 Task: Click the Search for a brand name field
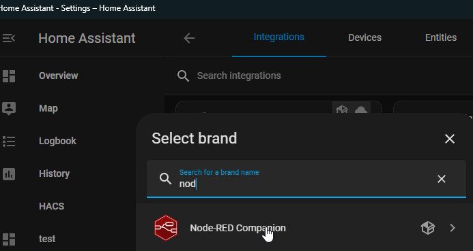[x=306, y=179]
